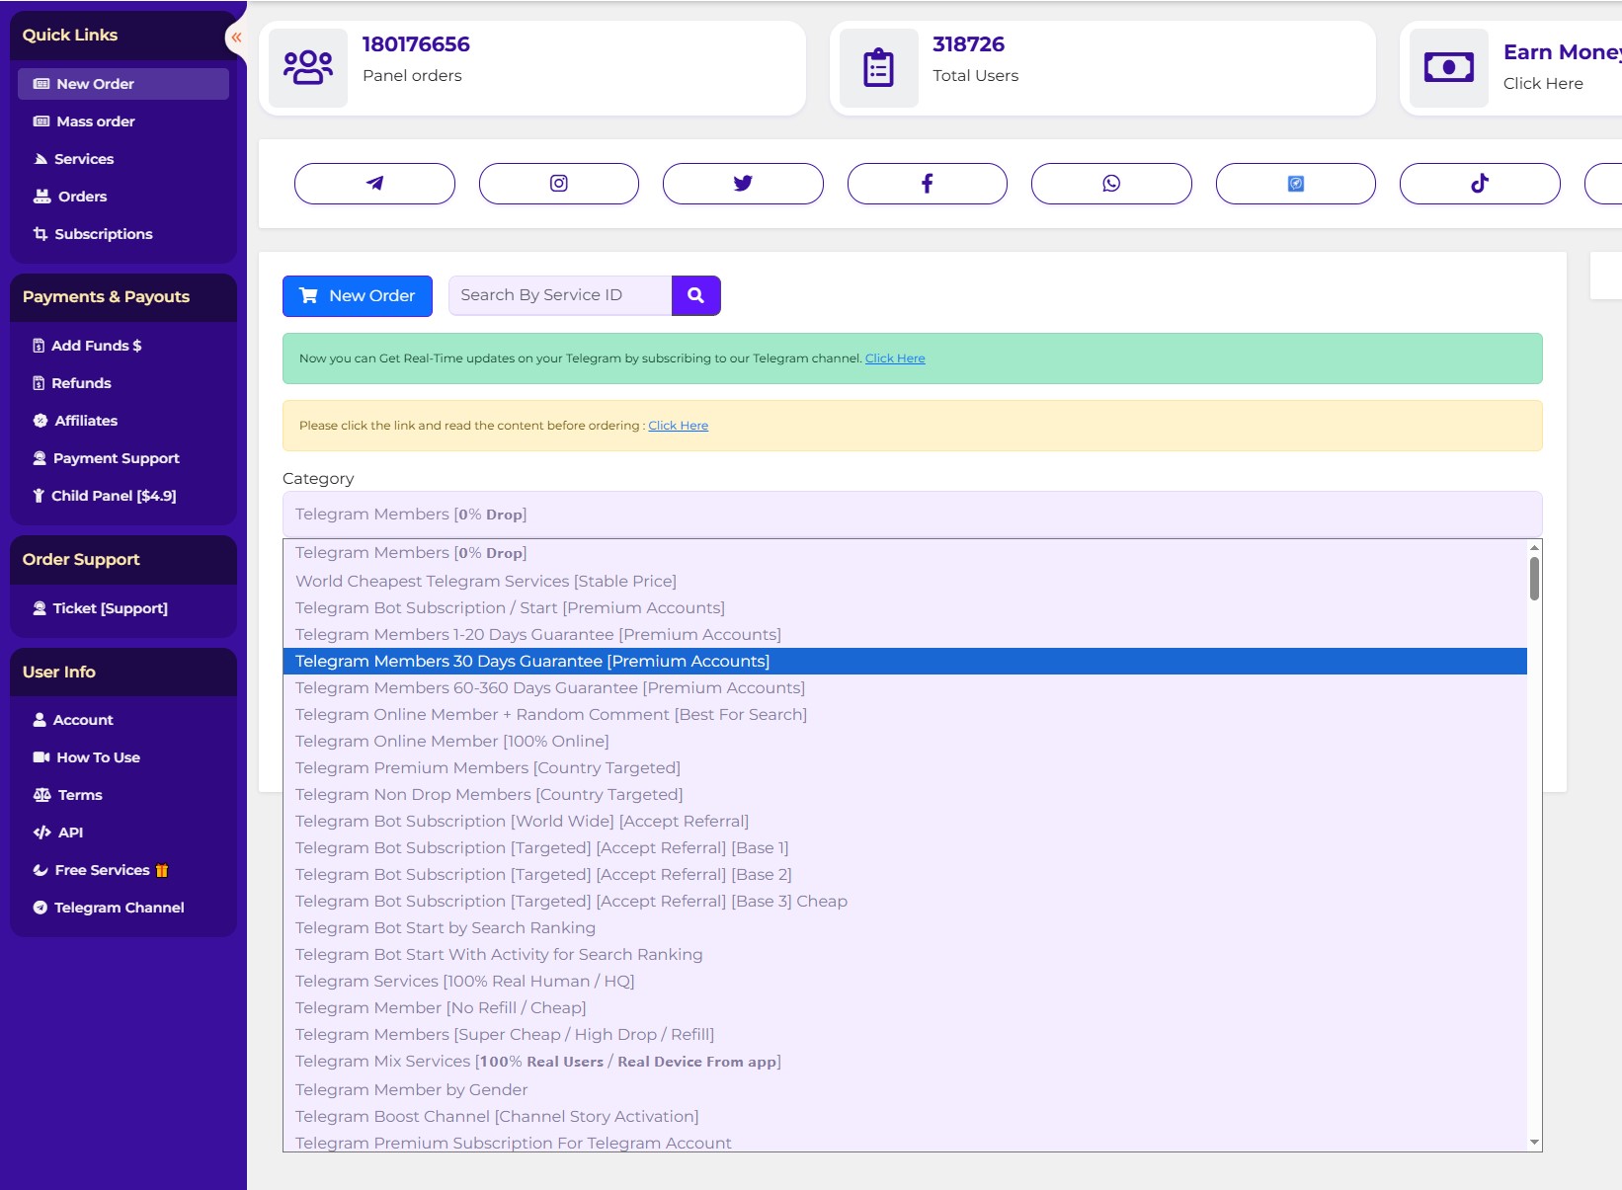Click scroll-down arrow of category list
1622x1190 pixels.
pos(1534,1142)
